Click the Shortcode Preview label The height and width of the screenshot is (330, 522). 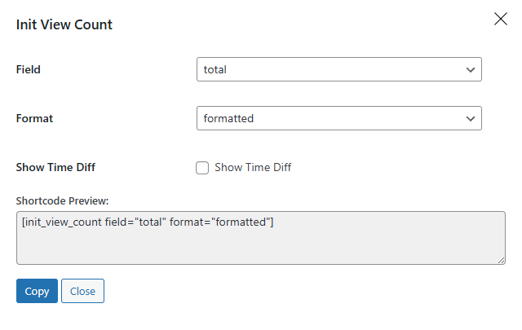[62, 201]
